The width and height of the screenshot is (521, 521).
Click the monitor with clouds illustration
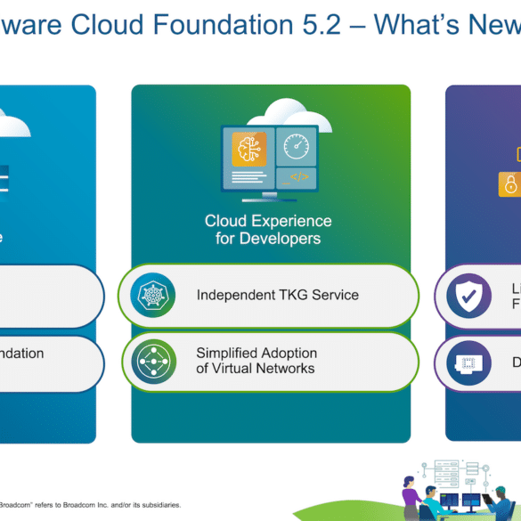[275, 151]
